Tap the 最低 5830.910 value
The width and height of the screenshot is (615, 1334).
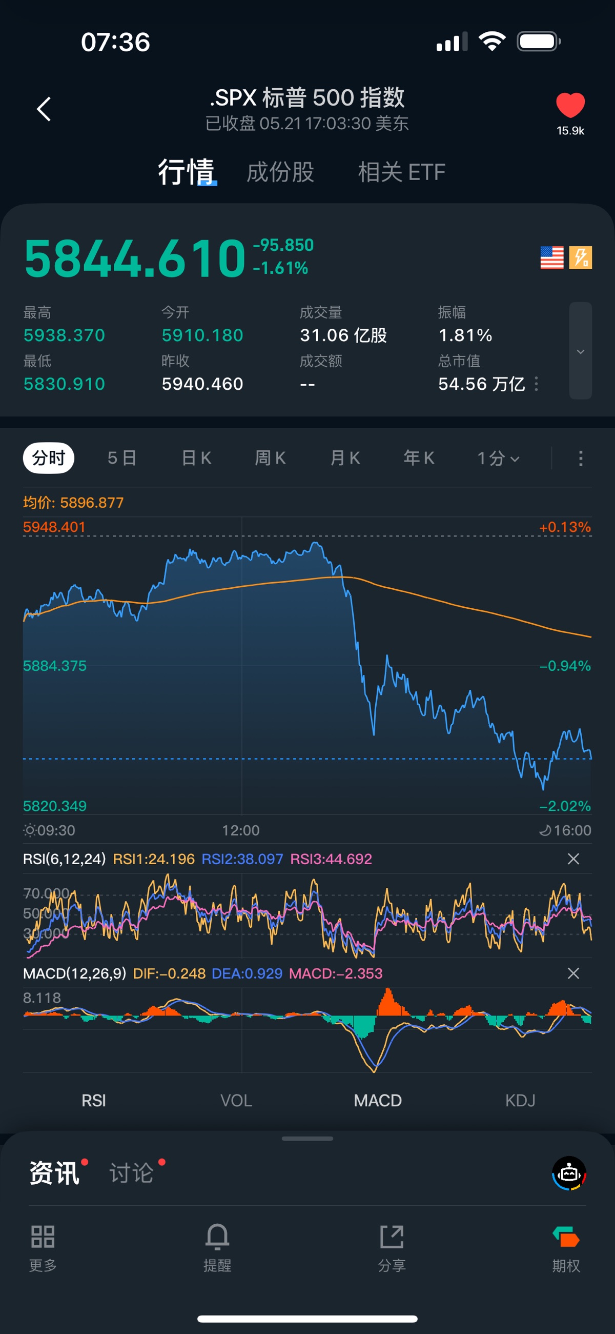coord(64,384)
